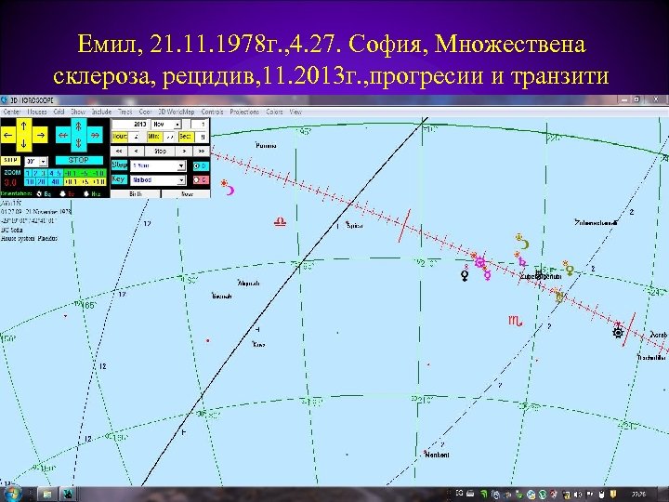Click the black Sun symbol near Acrab
Image resolution: width=669 pixels, height=502 pixels.
pyautogui.click(x=618, y=332)
